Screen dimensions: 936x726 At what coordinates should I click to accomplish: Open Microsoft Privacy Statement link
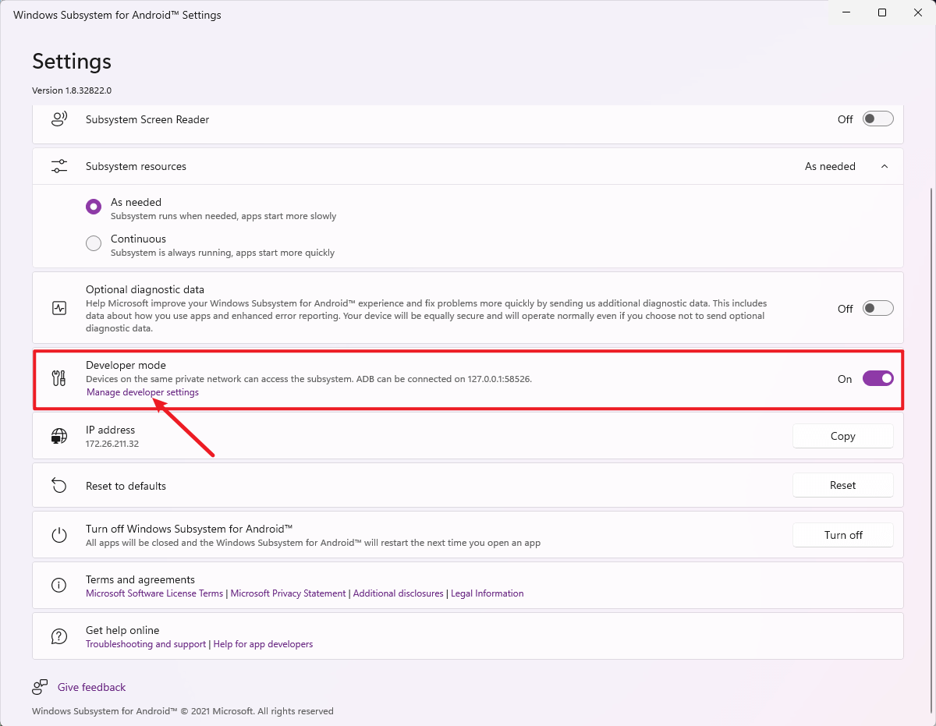pos(288,593)
